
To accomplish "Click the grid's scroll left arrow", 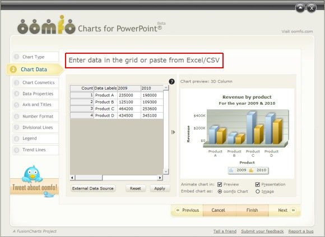I will (x=72, y=178).
